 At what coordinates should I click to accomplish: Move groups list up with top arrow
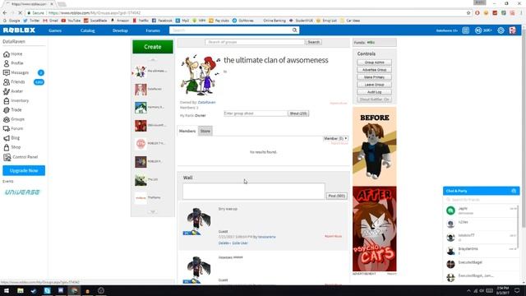153,60
